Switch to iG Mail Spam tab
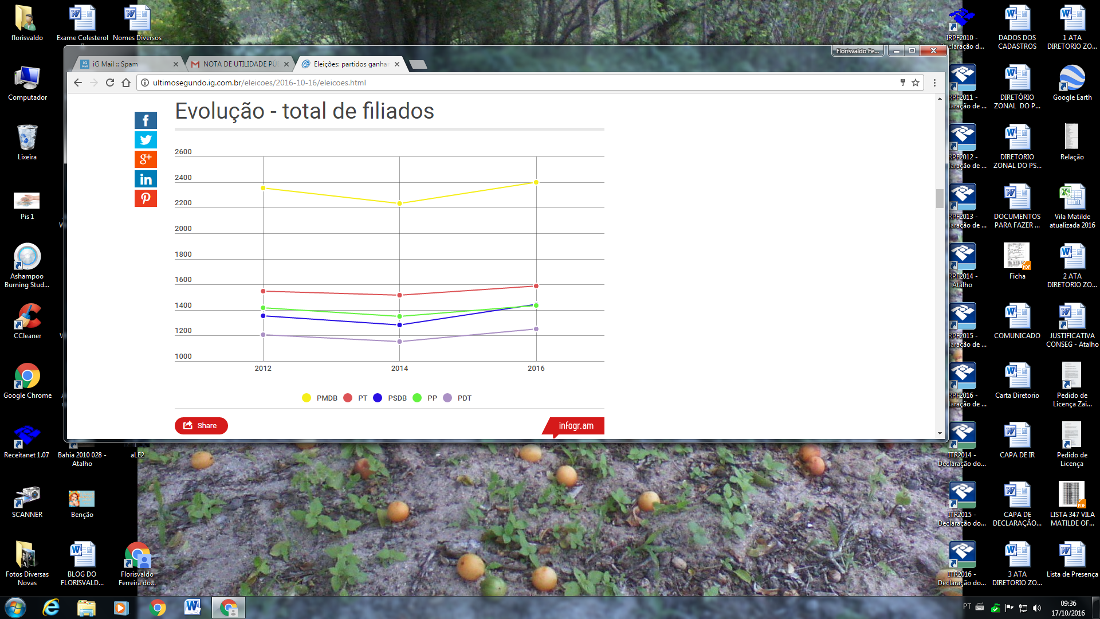Image resolution: width=1100 pixels, height=619 pixels. 123,64
